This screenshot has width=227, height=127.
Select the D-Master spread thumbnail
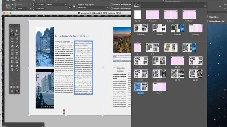coord(141,28)
